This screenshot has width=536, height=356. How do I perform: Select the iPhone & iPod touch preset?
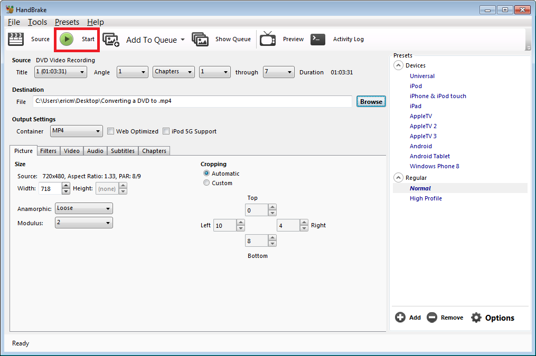click(x=438, y=96)
